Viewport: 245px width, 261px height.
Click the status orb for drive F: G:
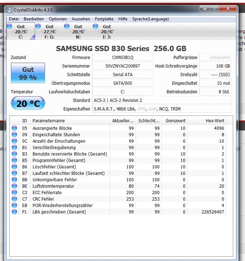(38, 26)
